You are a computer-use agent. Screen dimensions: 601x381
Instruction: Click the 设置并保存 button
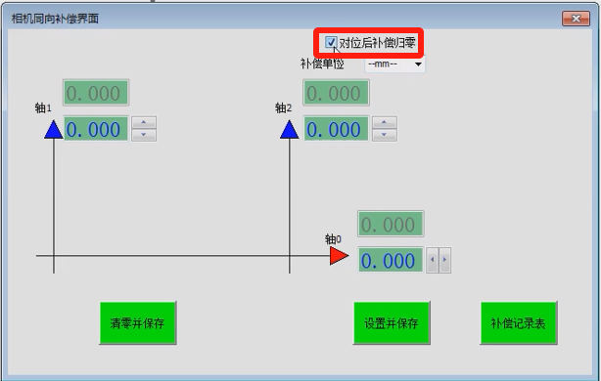pyautogui.click(x=392, y=323)
